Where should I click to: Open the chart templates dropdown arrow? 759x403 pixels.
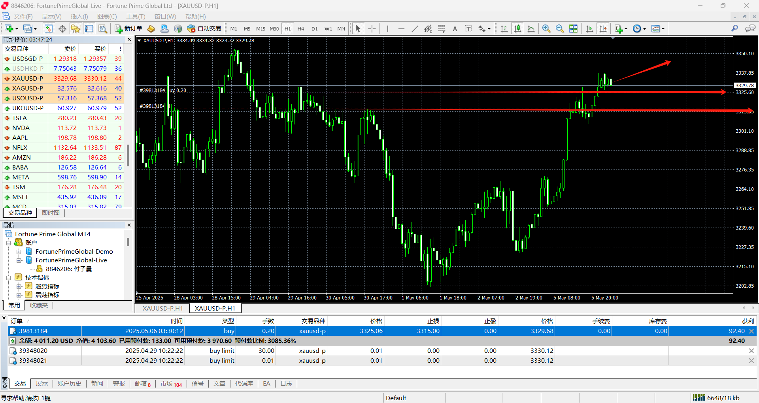[663, 29]
